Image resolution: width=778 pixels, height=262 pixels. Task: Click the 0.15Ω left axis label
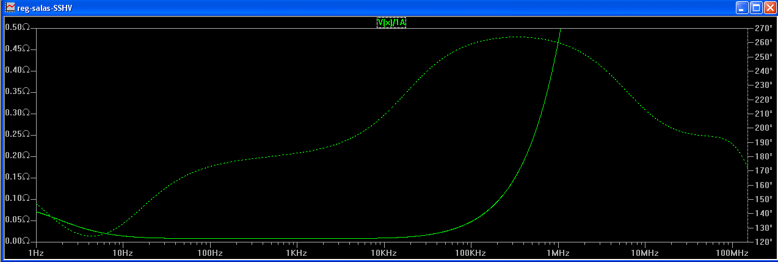[17, 177]
